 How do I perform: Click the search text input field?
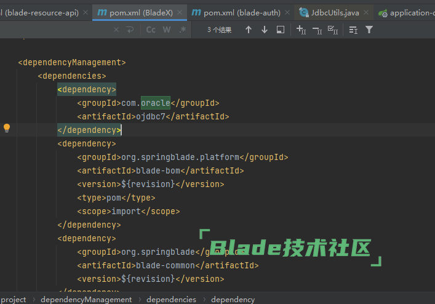(55, 30)
